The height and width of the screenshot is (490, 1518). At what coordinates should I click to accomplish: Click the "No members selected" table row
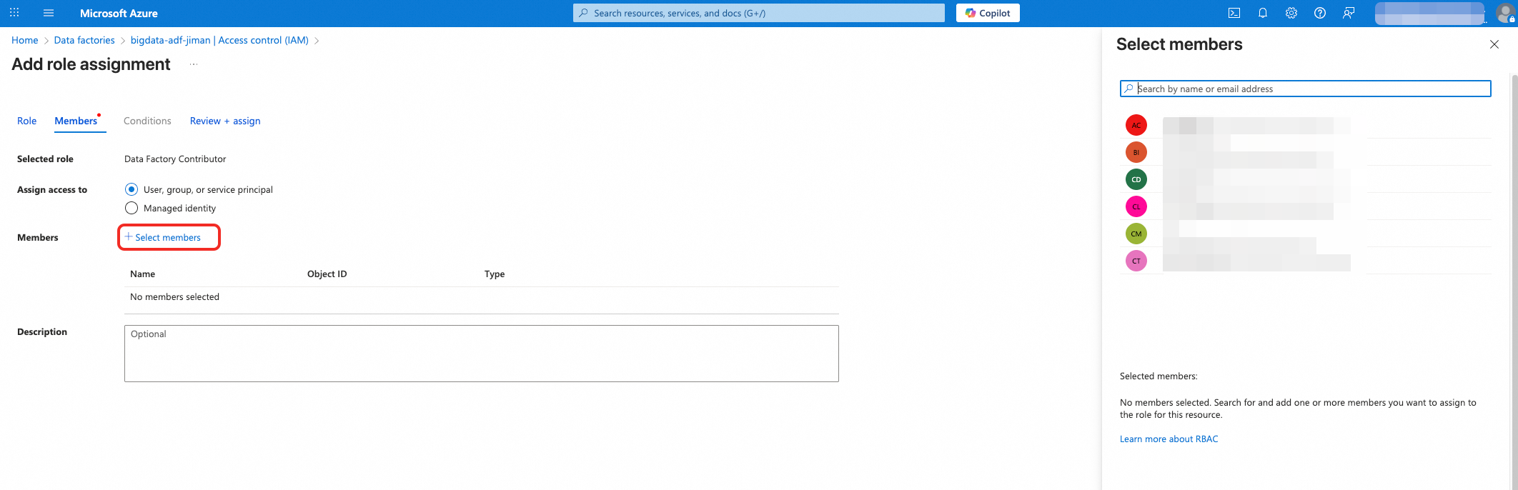point(482,297)
